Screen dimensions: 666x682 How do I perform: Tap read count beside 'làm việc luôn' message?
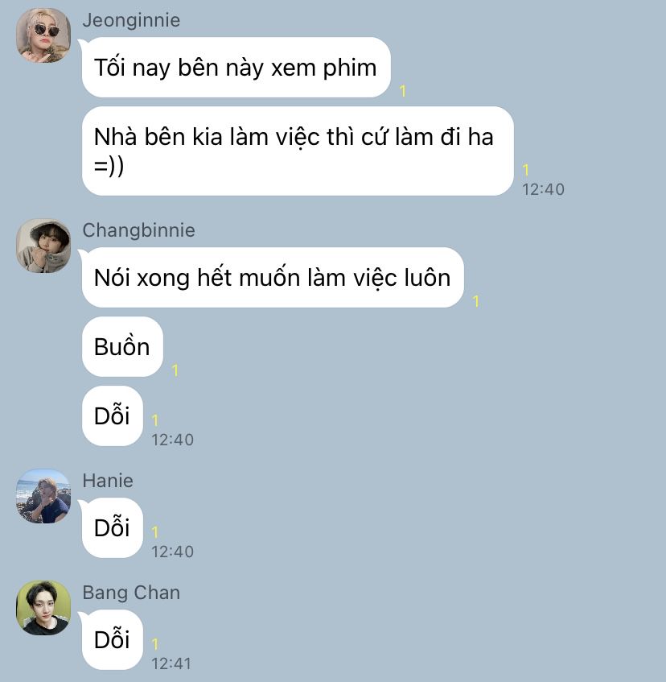[476, 301]
